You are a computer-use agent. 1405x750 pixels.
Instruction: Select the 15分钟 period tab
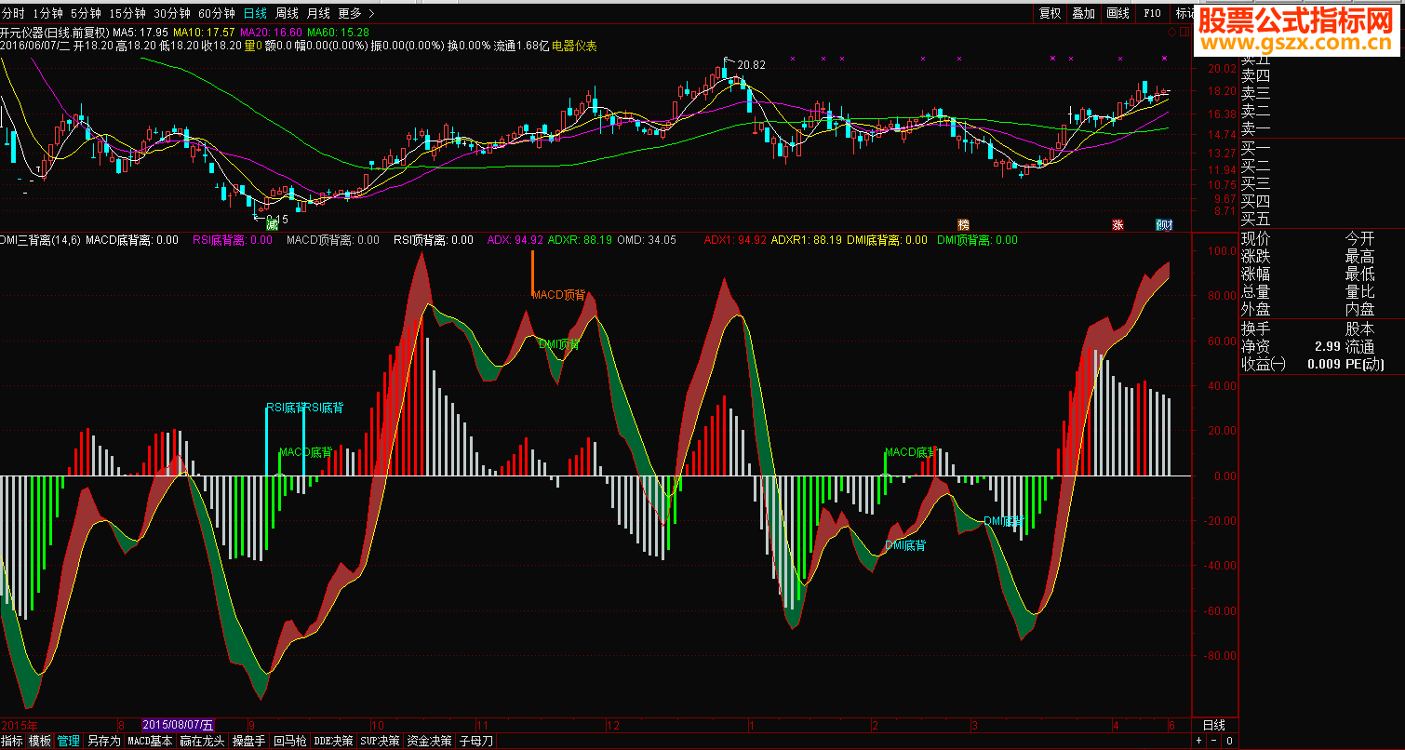127,13
